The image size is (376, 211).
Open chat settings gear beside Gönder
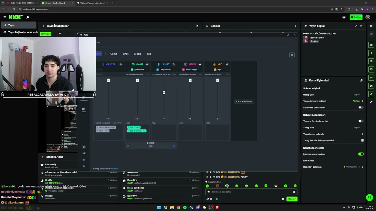283,199
